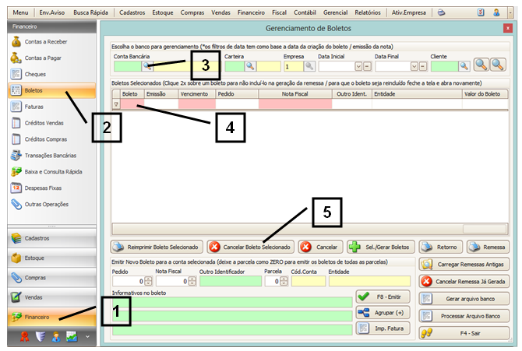The height and width of the screenshot is (351, 522).
Task: Click the red ribbon icon at sidebar bottom
Action: click(x=25, y=337)
